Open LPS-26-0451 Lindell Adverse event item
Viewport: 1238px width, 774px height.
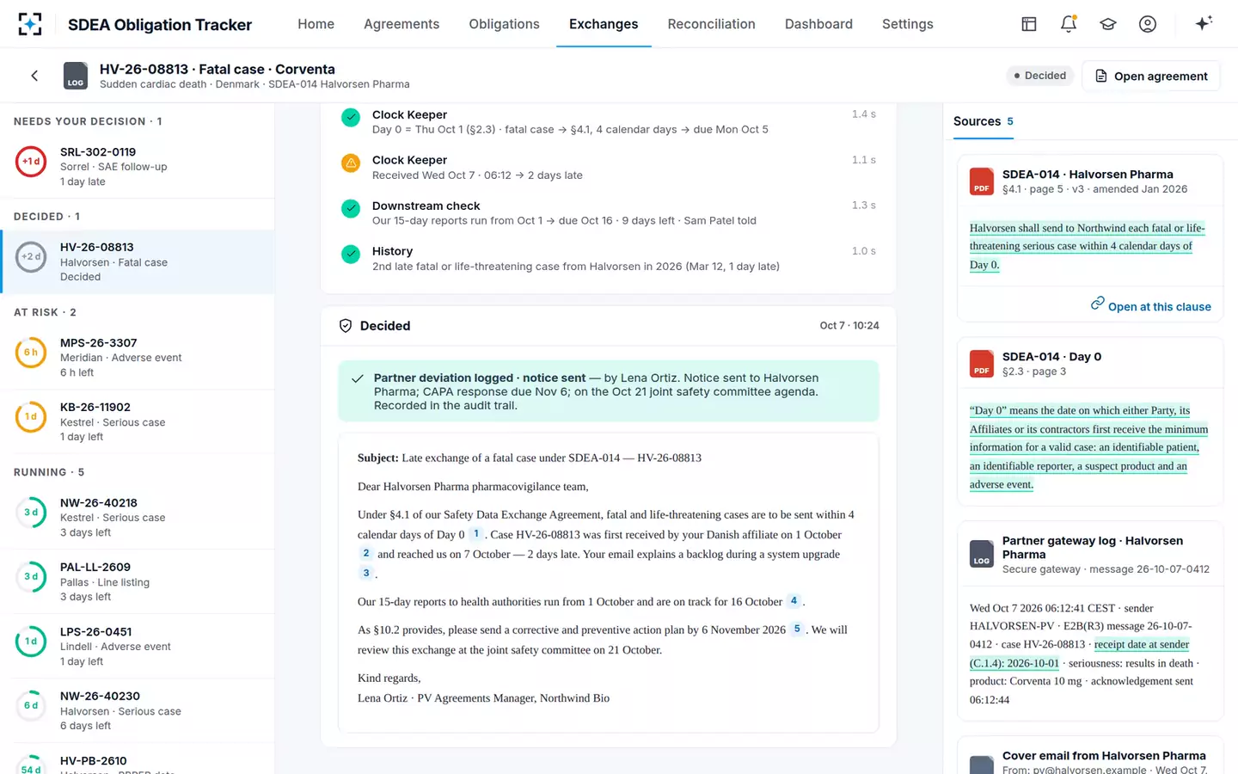click(x=138, y=646)
